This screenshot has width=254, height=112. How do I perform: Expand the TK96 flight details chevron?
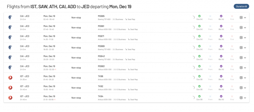click(x=245, y=78)
